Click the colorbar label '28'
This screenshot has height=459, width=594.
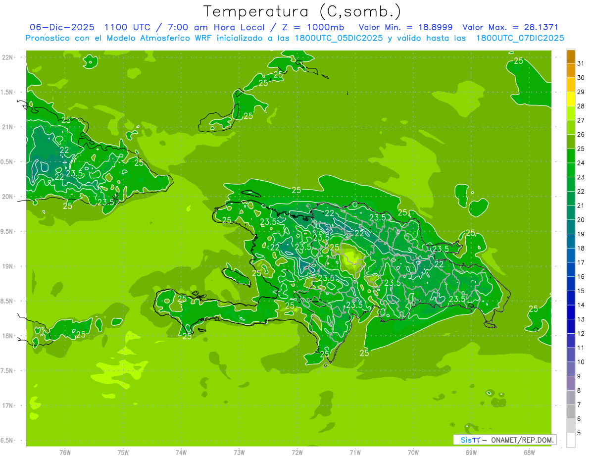[581, 106]
